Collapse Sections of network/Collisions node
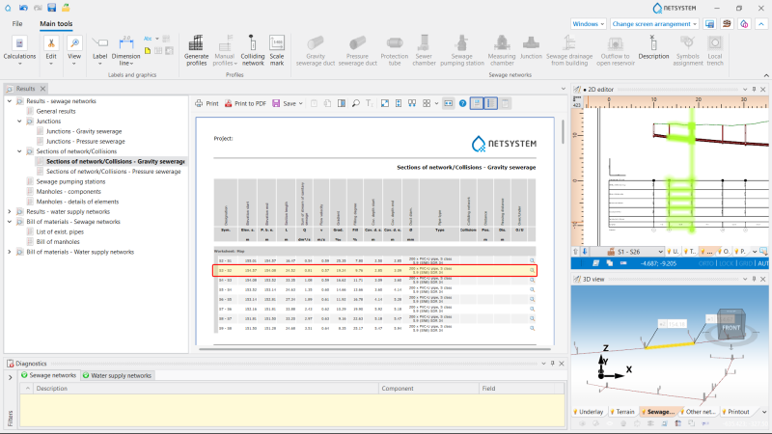The image size is (772, 434). [x=19, y=151]
